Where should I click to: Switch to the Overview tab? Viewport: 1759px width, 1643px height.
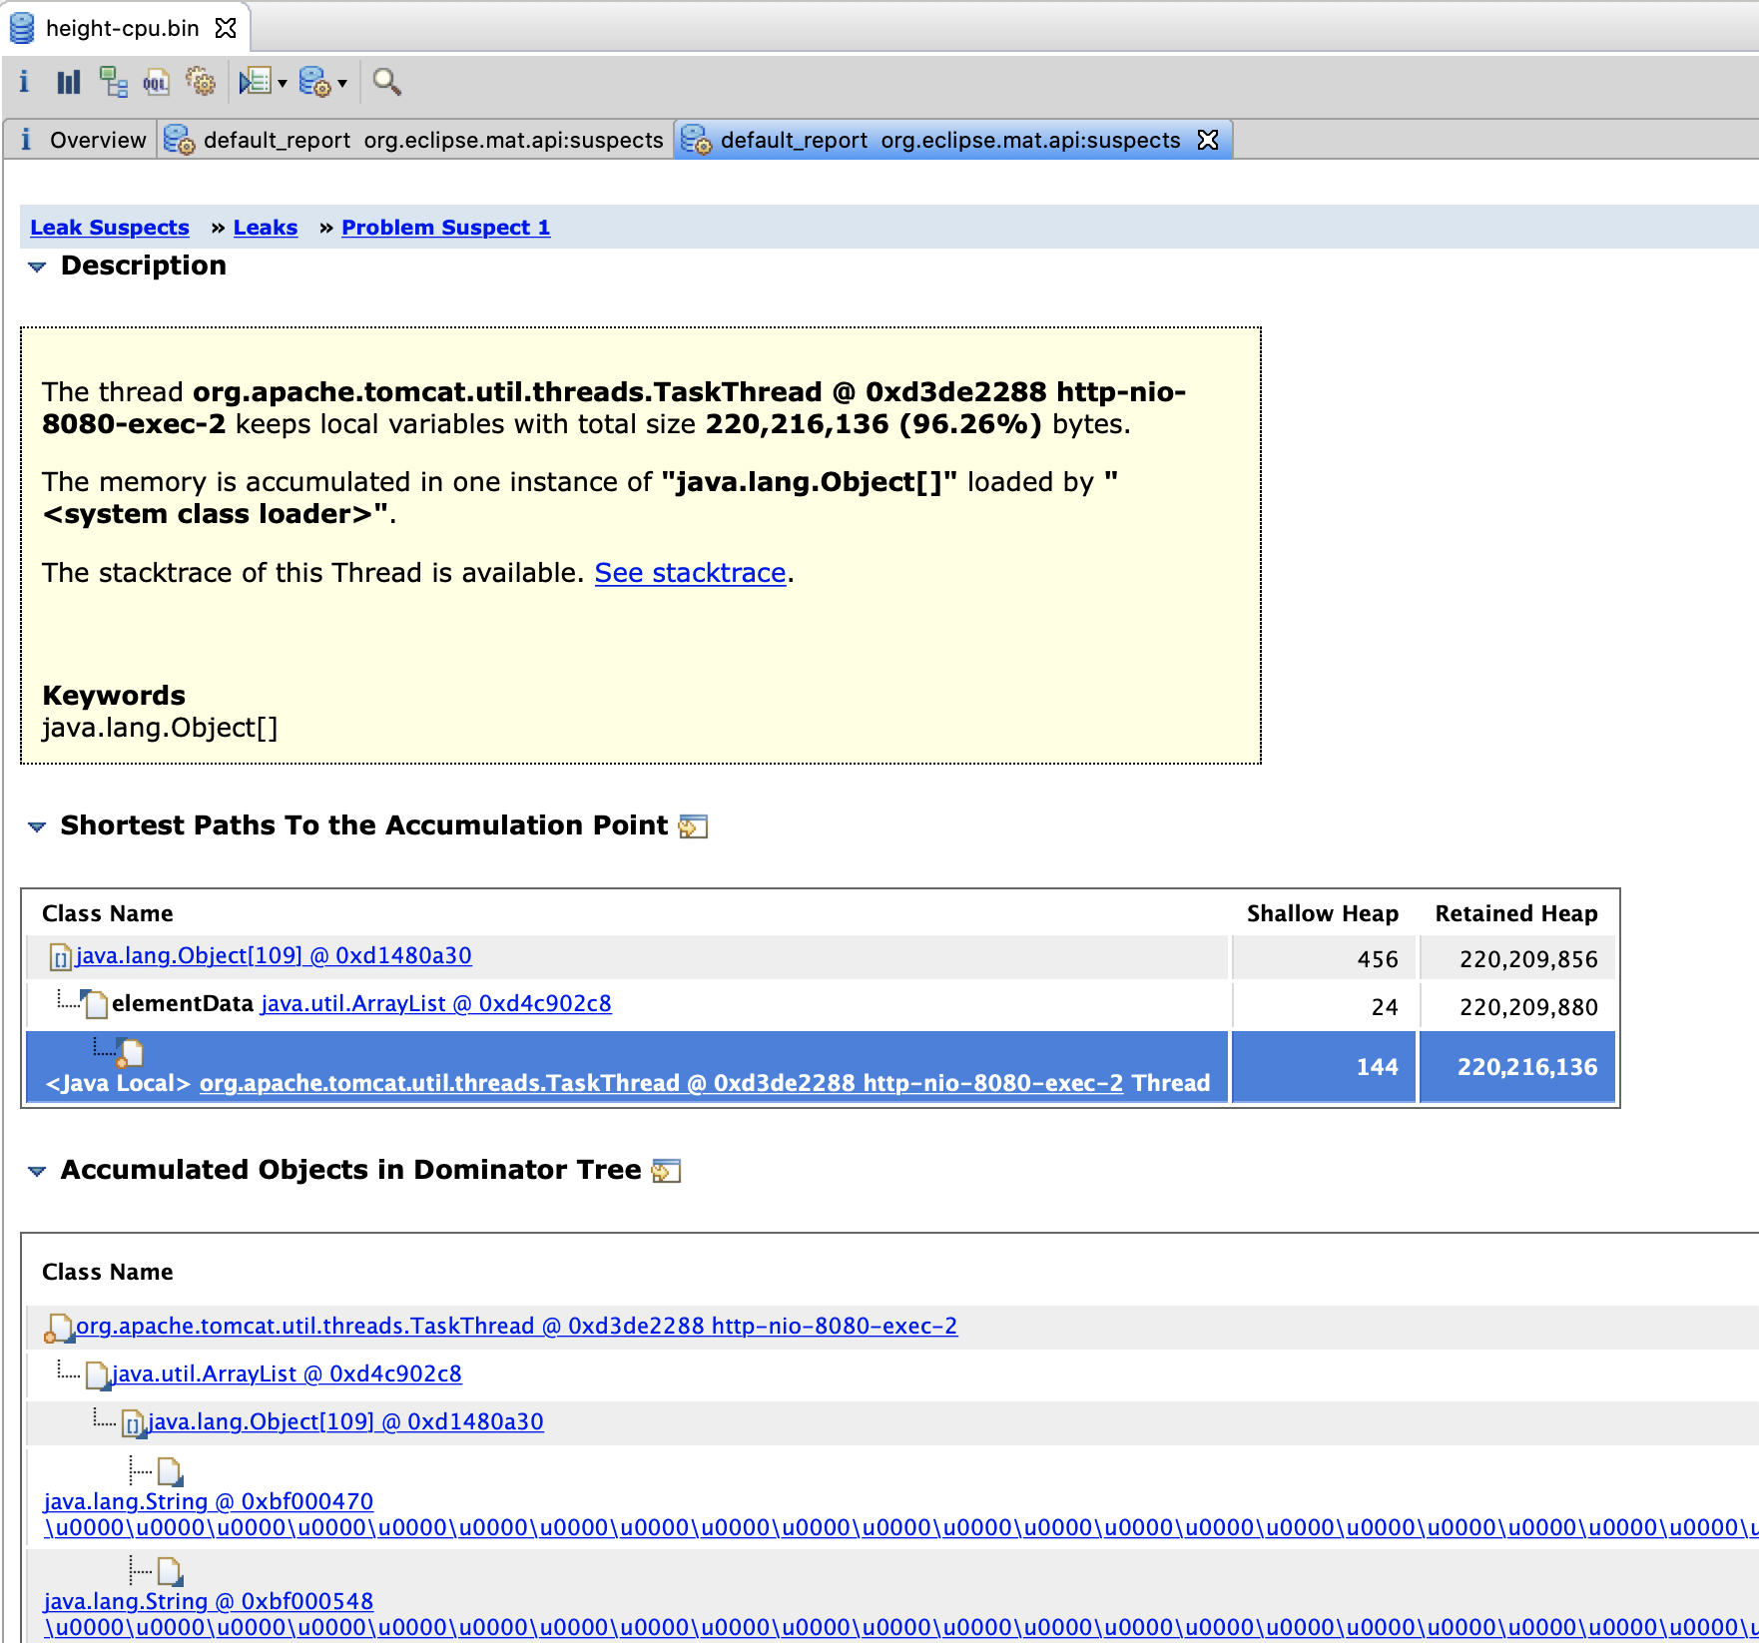(x=82, y=140)
